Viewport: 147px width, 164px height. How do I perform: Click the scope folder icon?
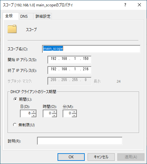coord(12,29)
